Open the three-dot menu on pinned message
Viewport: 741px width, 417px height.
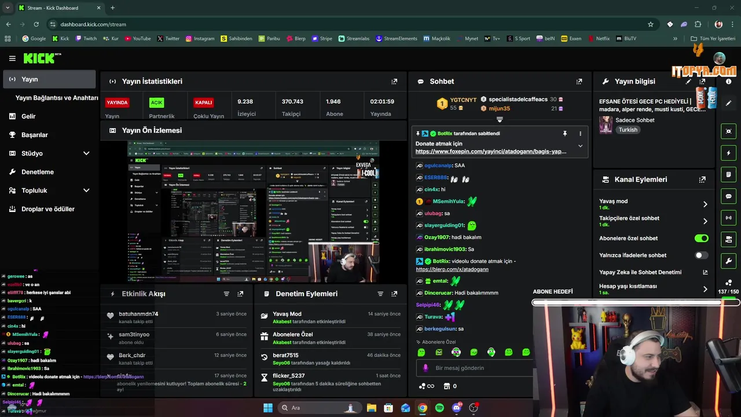click(x=580, y=133)
